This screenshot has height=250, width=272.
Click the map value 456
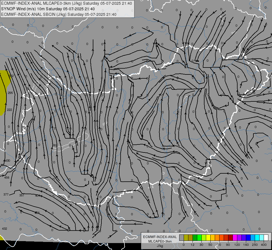click(x=7, y=177)
